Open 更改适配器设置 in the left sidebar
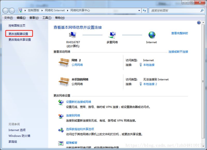Screen dimensions: 207x150 pyautogui.click(x=18, y=34)
